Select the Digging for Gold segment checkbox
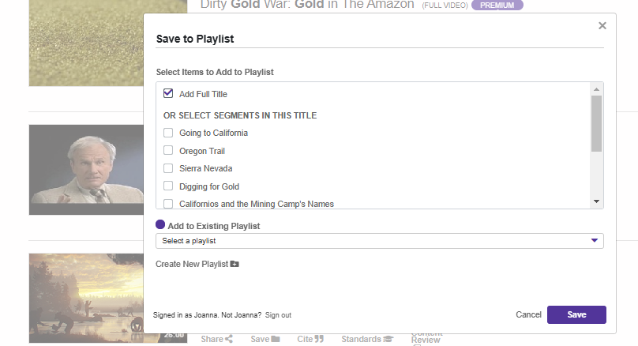This screenshot has width=638, height=346. point(168,186)
